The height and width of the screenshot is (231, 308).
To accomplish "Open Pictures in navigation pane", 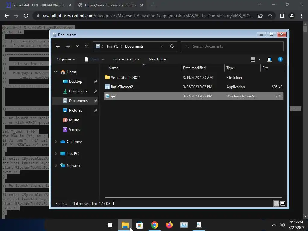I will coord(75,110).
